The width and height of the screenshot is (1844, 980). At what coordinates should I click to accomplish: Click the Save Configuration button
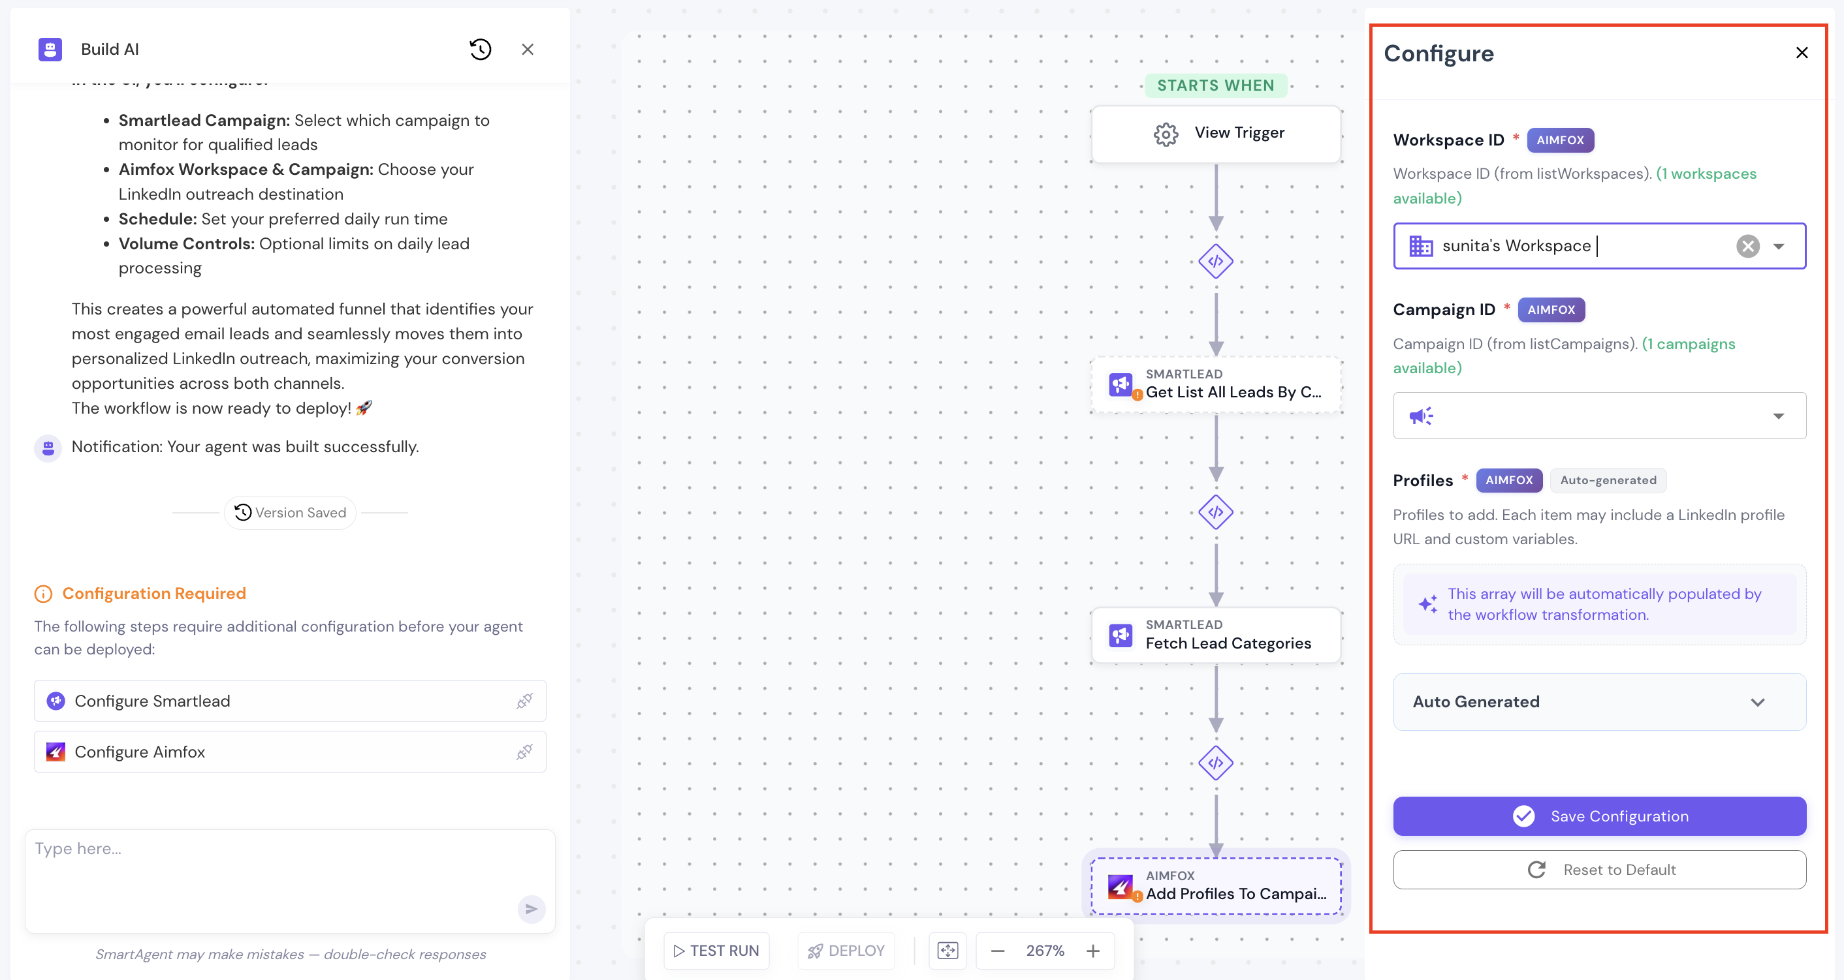[x=1599, y=816]
